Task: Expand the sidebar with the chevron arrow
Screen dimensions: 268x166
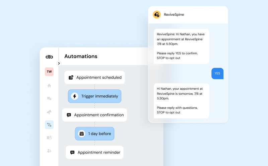Action: point(59,63)
